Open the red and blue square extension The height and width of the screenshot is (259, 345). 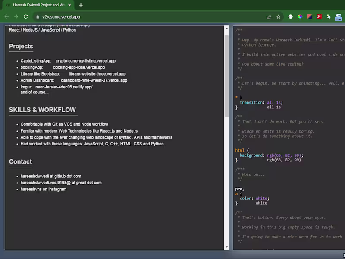310,17
